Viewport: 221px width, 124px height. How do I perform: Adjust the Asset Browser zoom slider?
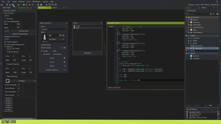(x=211, y=106)
